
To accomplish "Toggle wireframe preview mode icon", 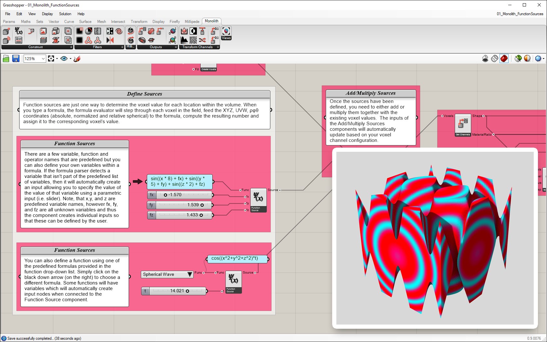I will 495,58.
